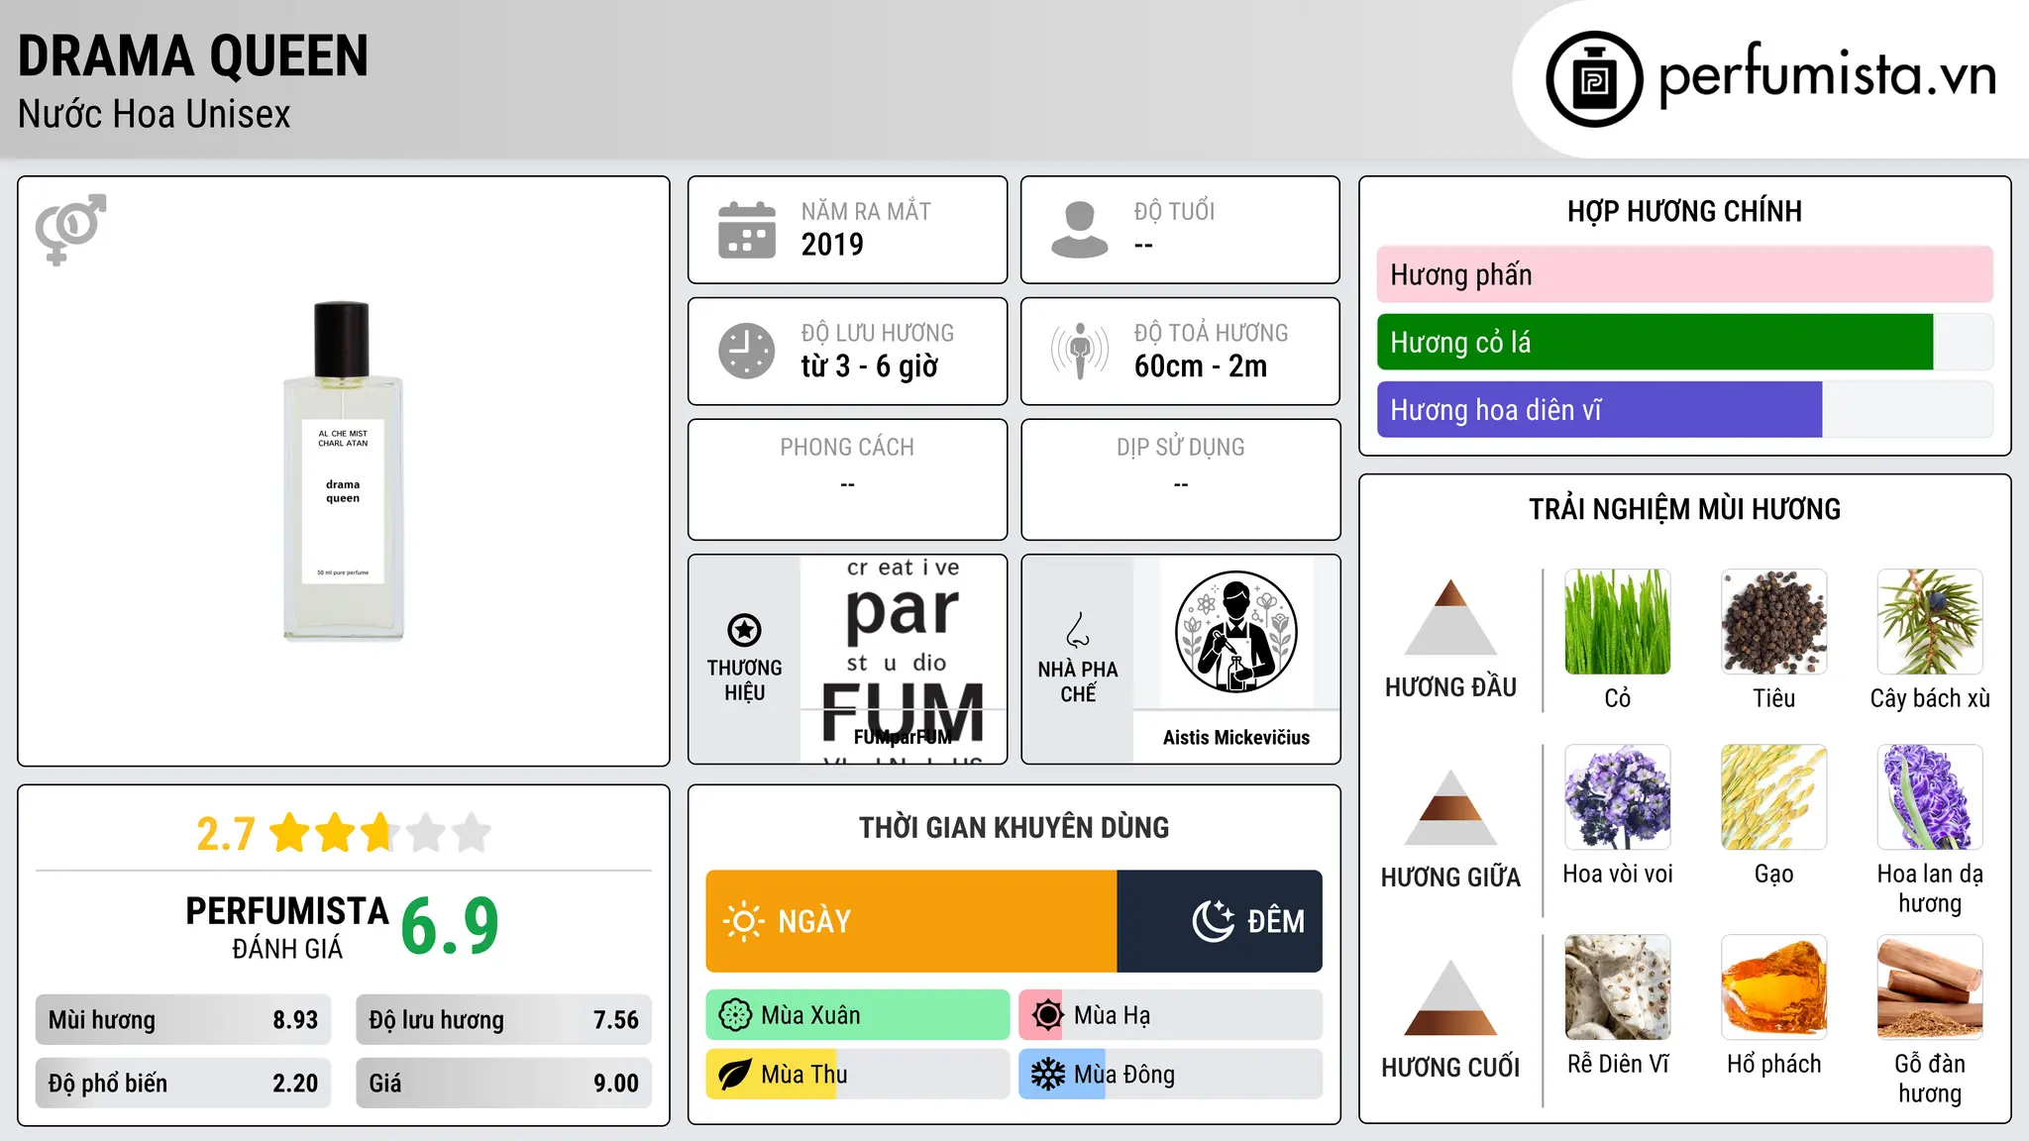Image resolution: width=2029 pixels, height=1141 pixels.
Task: Click the leaf icon for Mùa Thu
Action: click(735, 1075)
